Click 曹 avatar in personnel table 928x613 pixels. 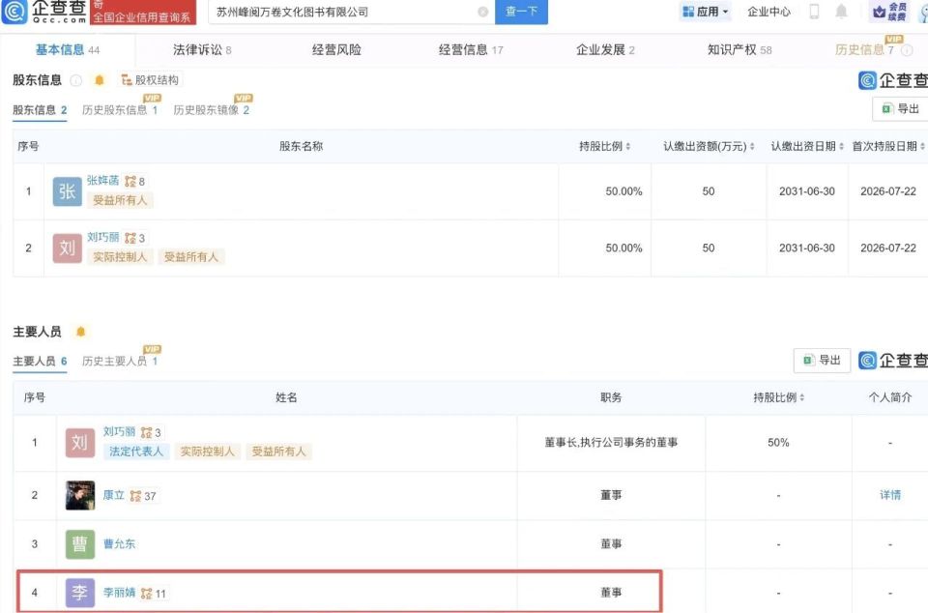click(80, 544)
